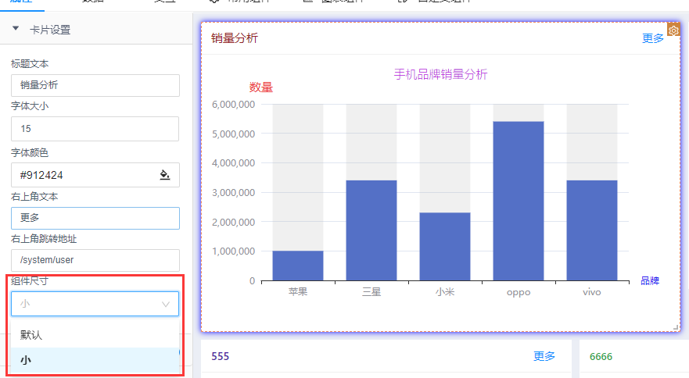Click the 苹果 bar in chart
Screen dimensions: 689x378
tap(298, 266)
